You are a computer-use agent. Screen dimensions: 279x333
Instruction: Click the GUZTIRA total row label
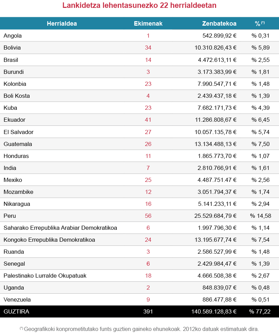pyautogui.click(x=16, y=311)
